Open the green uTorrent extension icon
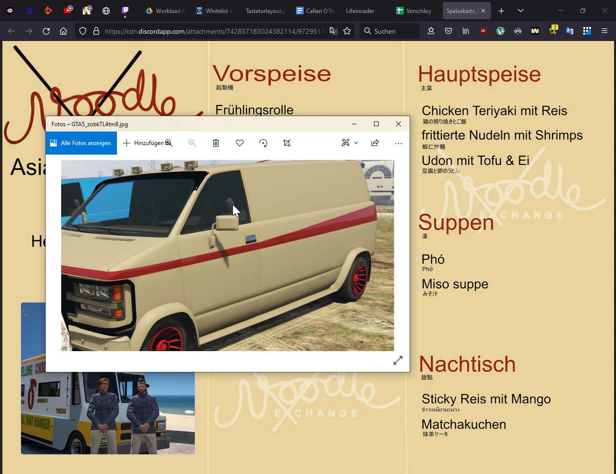 (x=500, y=31)
